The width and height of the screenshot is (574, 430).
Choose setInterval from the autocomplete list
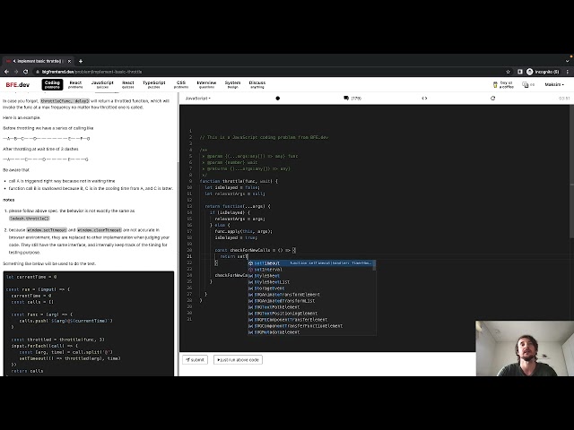311,270
